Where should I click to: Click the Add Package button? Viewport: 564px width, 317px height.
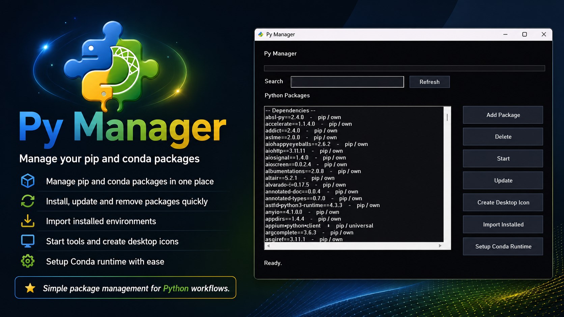coord(503,115)
